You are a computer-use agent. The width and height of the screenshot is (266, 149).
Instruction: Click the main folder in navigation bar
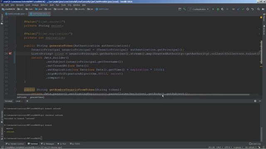coord(29,9)
